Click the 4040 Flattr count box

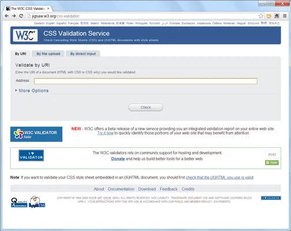(x=272, y=154)
